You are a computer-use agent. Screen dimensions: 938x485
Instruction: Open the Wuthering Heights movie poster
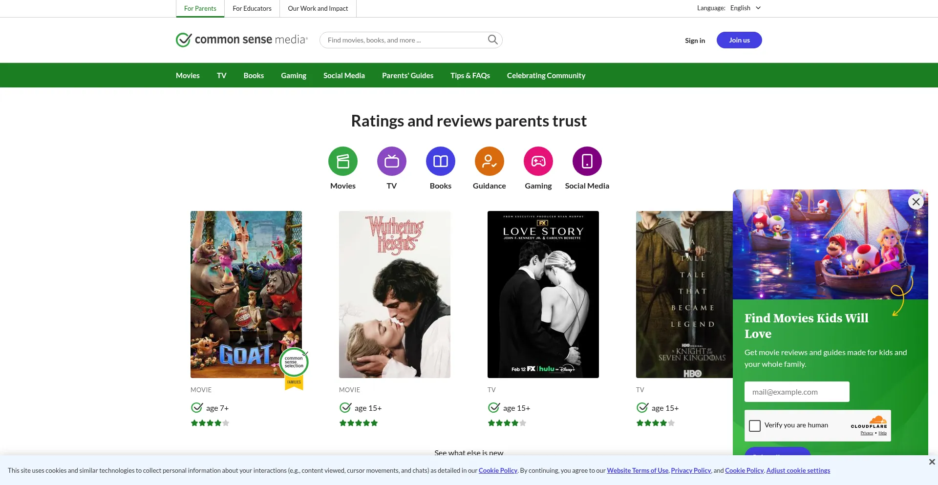(x=395, y=295)
